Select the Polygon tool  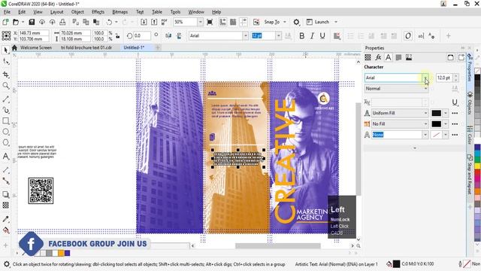pyautogui.click(x=5, y=143)
